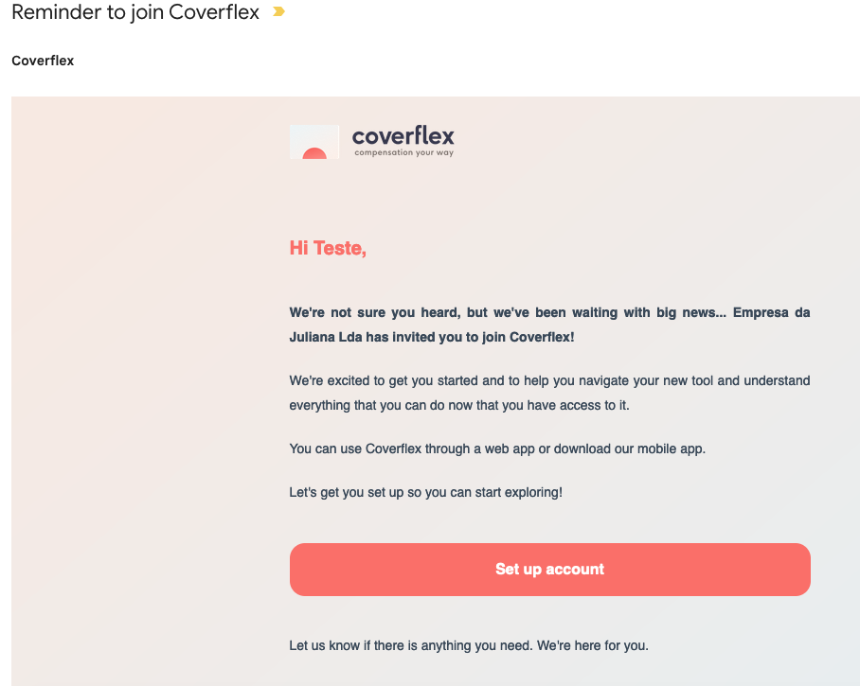Click the yellow importance marker beside the subject
Viewport: 860px width, 686px height.
278,11
